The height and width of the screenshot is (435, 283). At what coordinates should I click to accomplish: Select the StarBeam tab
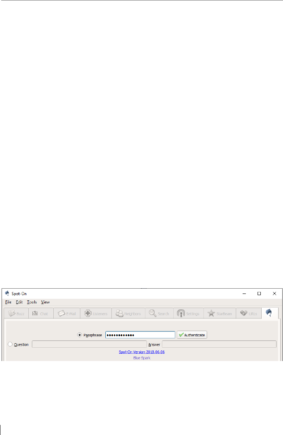click(220, 313)
